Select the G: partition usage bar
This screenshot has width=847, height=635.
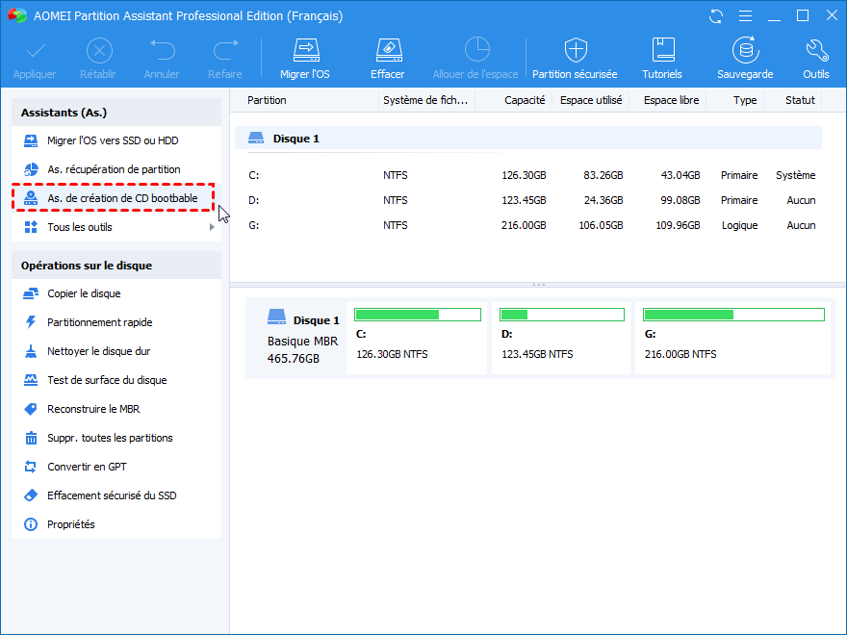point(733,315)
